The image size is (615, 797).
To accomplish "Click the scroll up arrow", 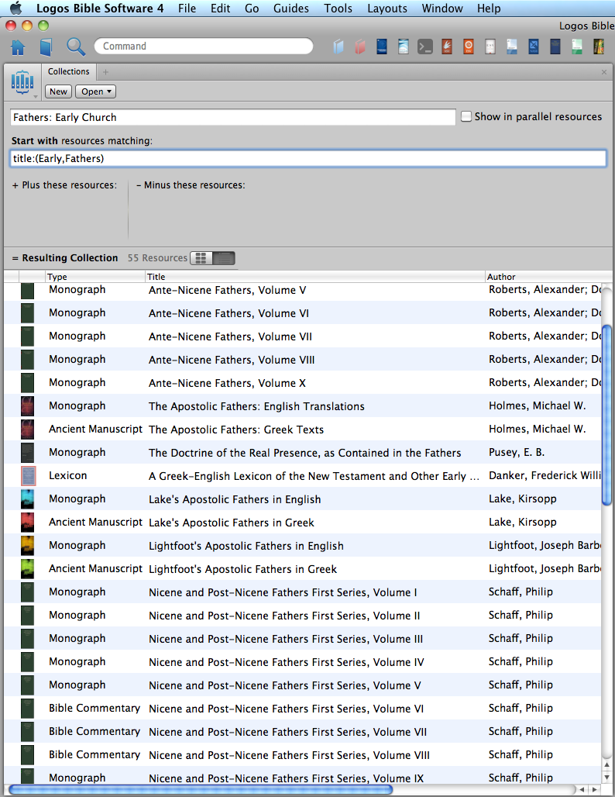I will pyautogui.click(x=606, y=764).
